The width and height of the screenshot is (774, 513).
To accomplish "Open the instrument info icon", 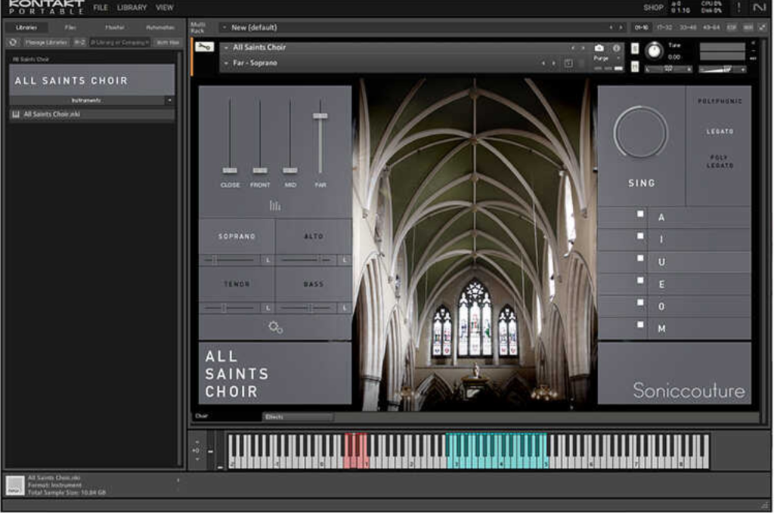I will pos(617,48).
